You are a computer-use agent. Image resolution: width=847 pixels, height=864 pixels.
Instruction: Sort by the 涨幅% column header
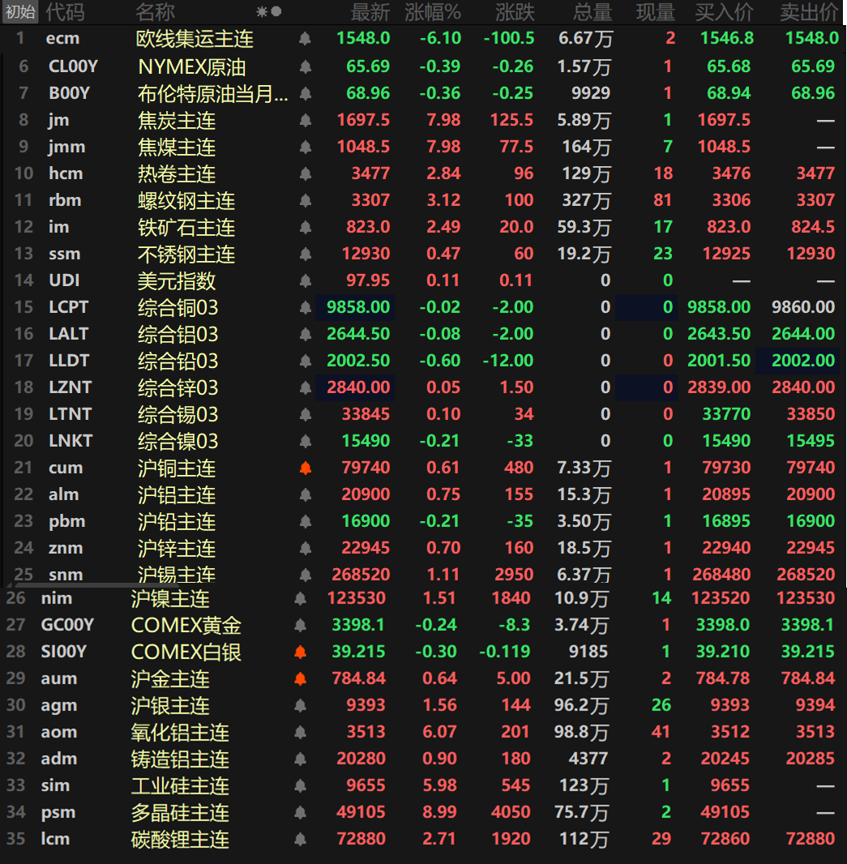click(x=432, y=12)
